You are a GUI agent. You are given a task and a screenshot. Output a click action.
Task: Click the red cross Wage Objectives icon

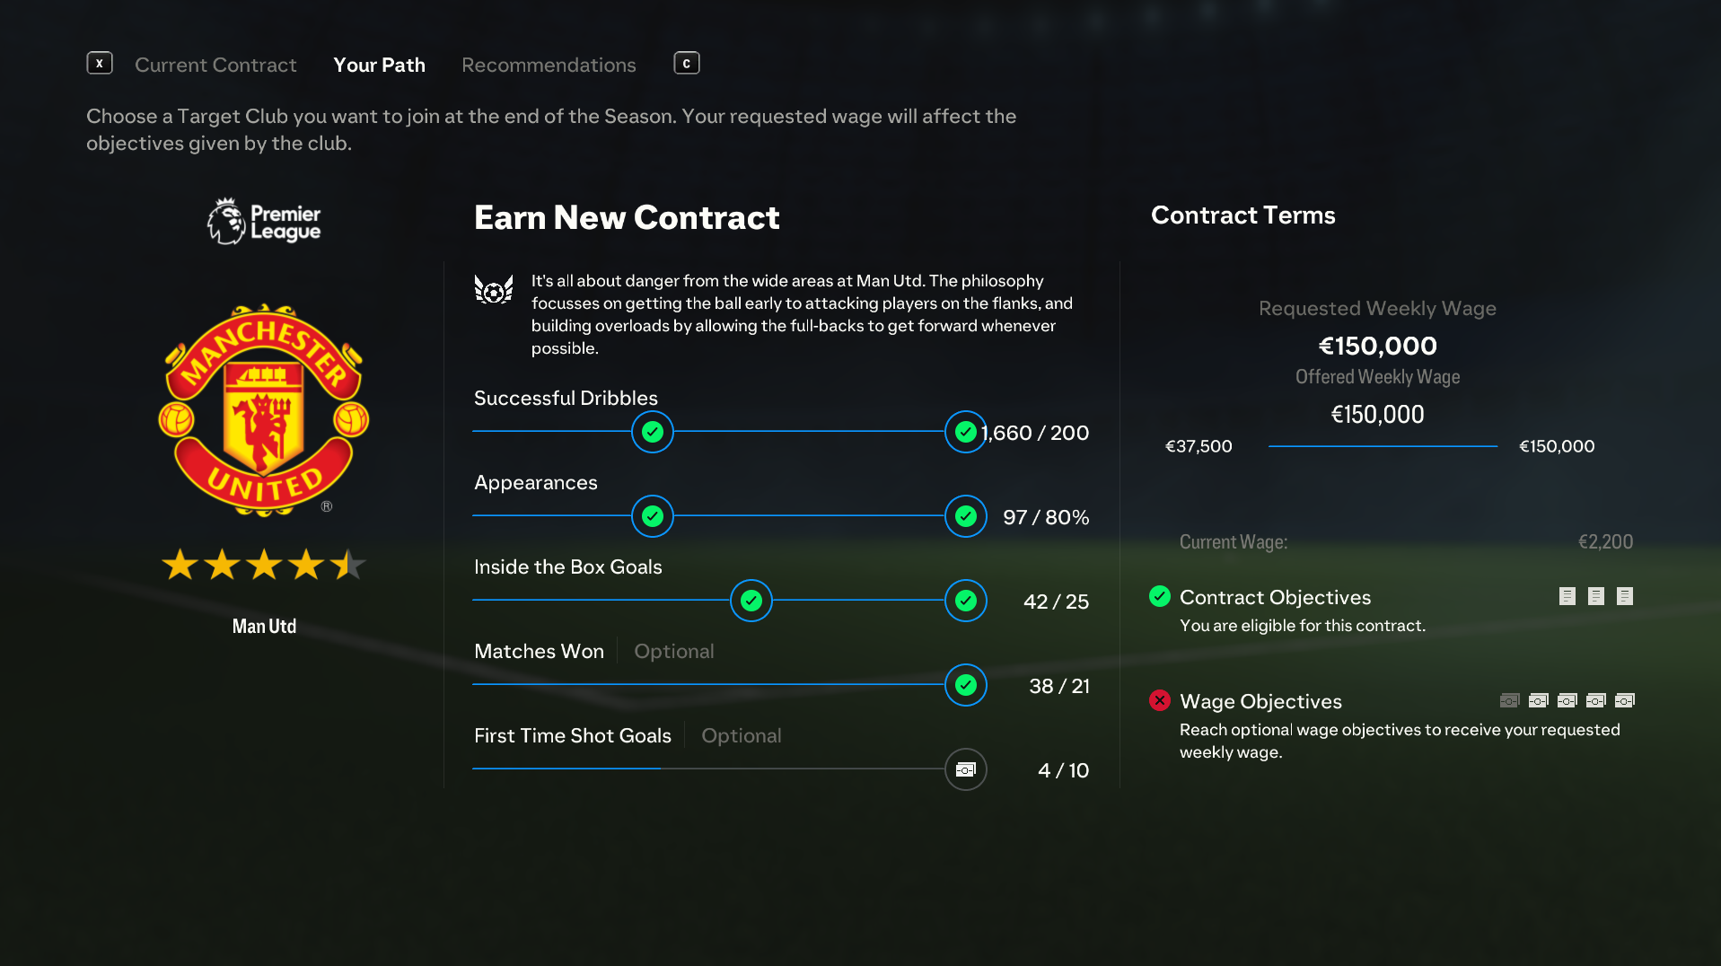[1160, 700]
